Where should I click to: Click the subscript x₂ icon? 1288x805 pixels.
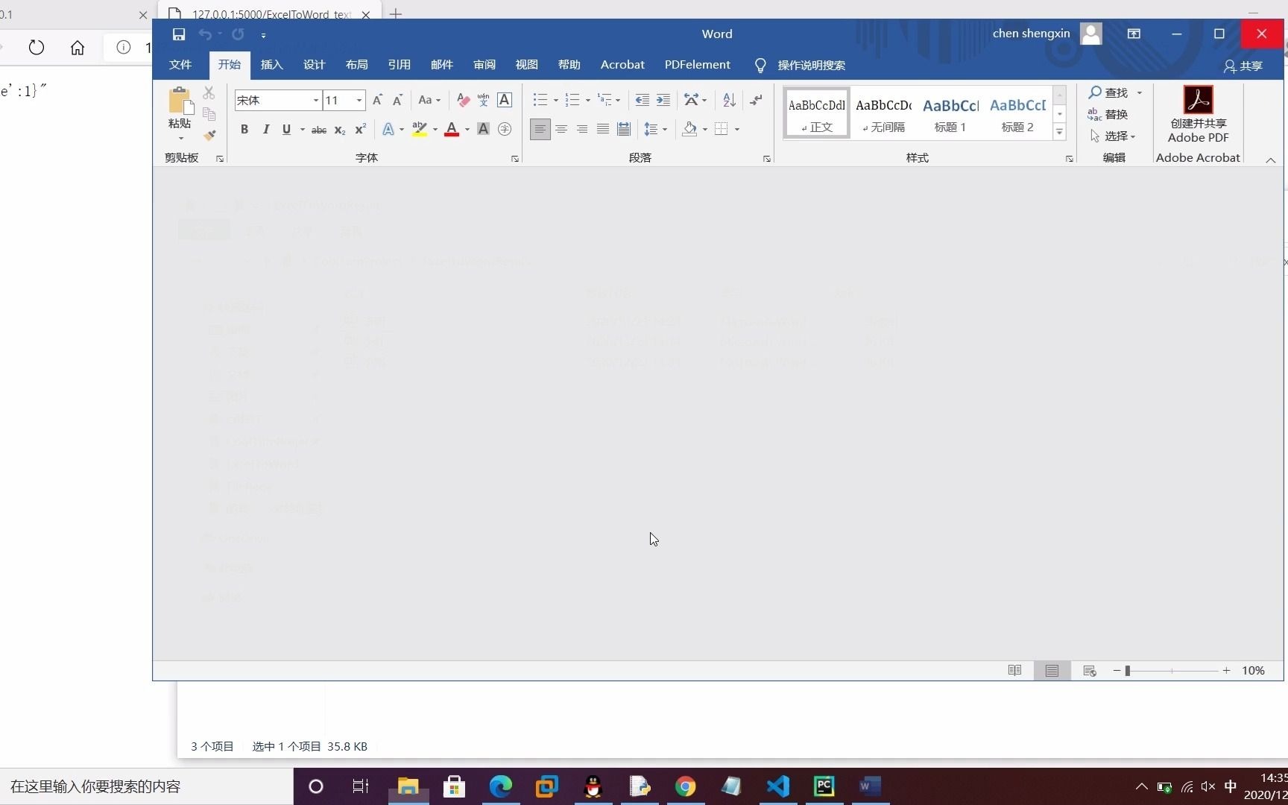point(340,130)
